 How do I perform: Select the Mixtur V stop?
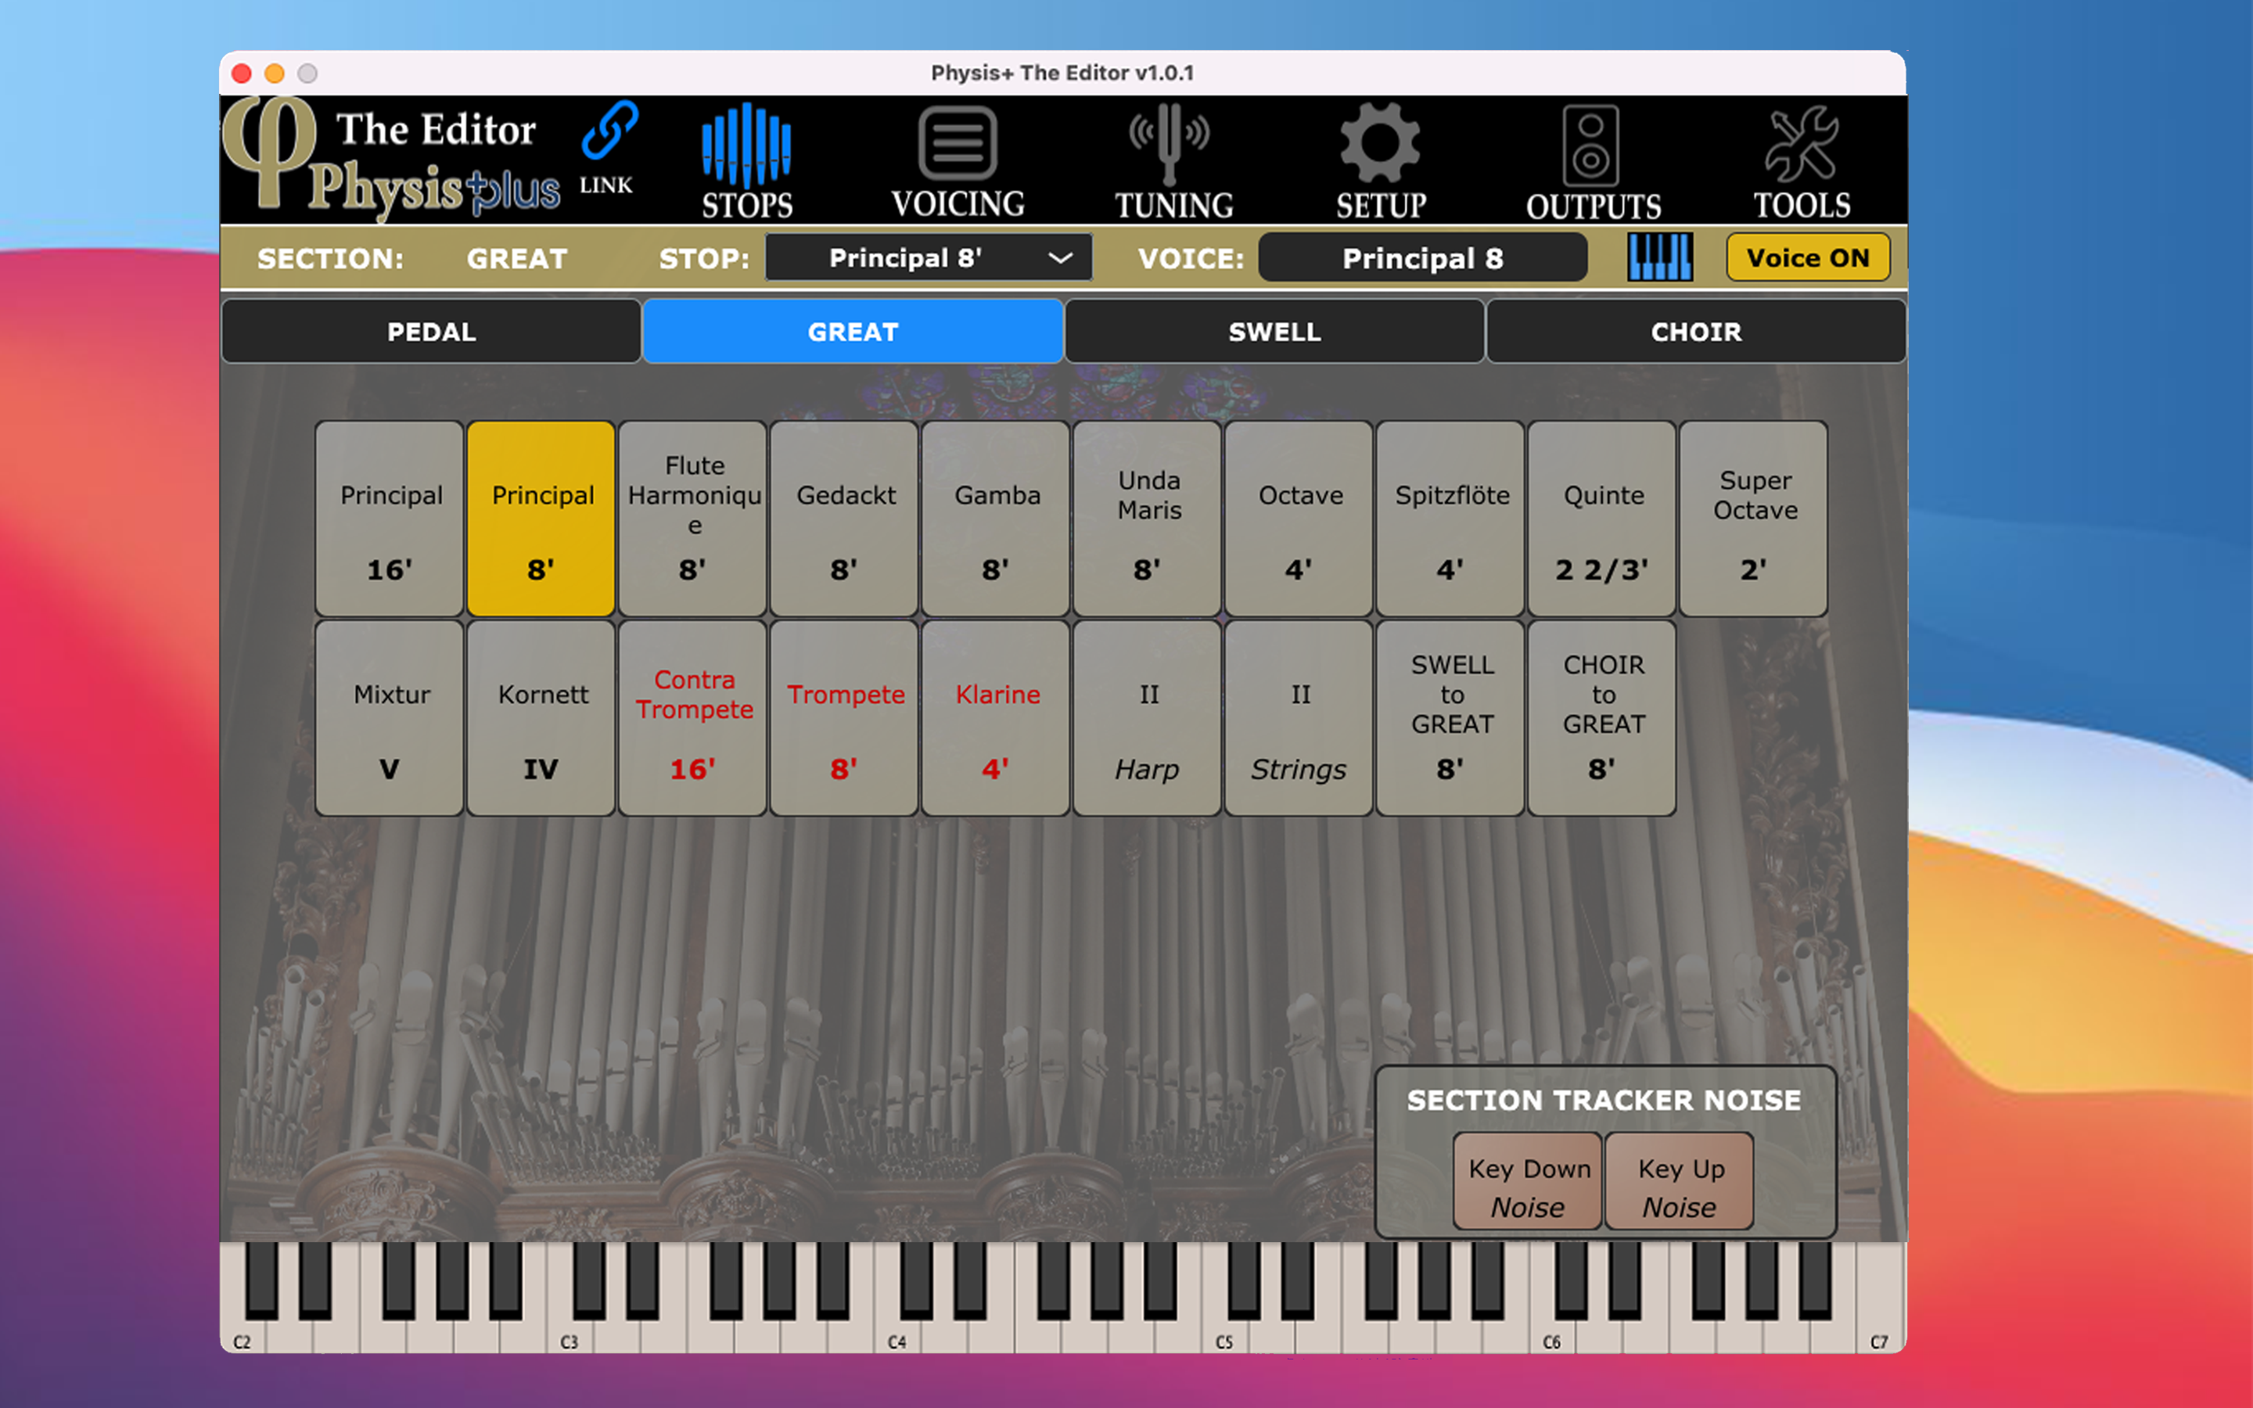tap(390, 718)
